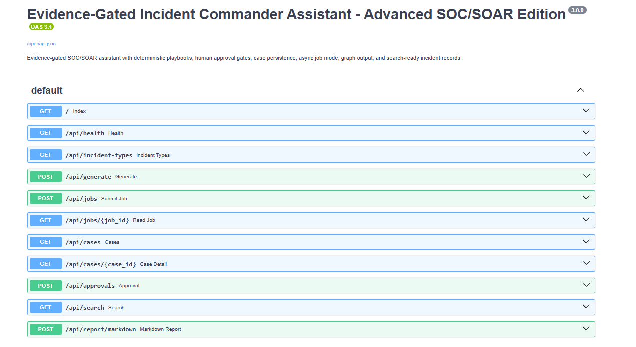Open the /openapi.json link
This screenshot has height=347, width=636.
[x=41, y=44]
